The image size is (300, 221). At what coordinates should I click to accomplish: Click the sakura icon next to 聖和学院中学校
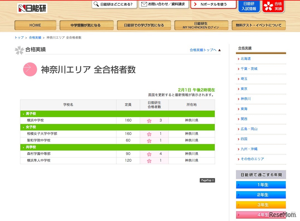coord(149,140)
